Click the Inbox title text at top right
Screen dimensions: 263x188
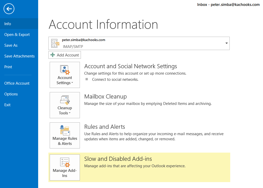click(x=228, y=5)
